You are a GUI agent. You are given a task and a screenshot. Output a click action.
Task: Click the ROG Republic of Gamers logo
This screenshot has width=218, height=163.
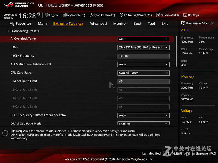(x=19, y=5)
